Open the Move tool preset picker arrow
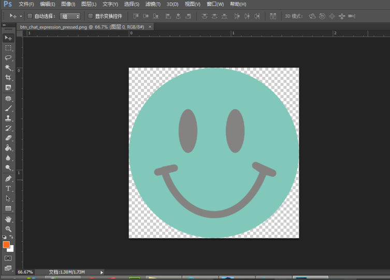This screenshot has height=280, width=390. point(21,16)
